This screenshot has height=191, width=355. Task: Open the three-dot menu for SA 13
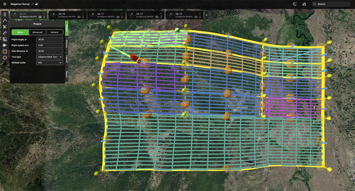tap(200, 17)
